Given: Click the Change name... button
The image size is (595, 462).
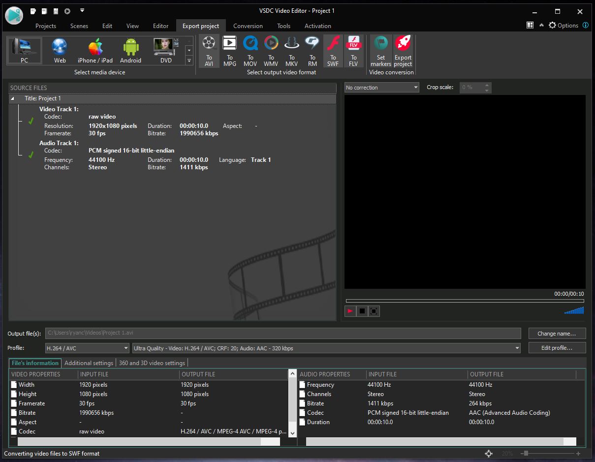Looking at the screenshot, I should [x=557, y=334].
